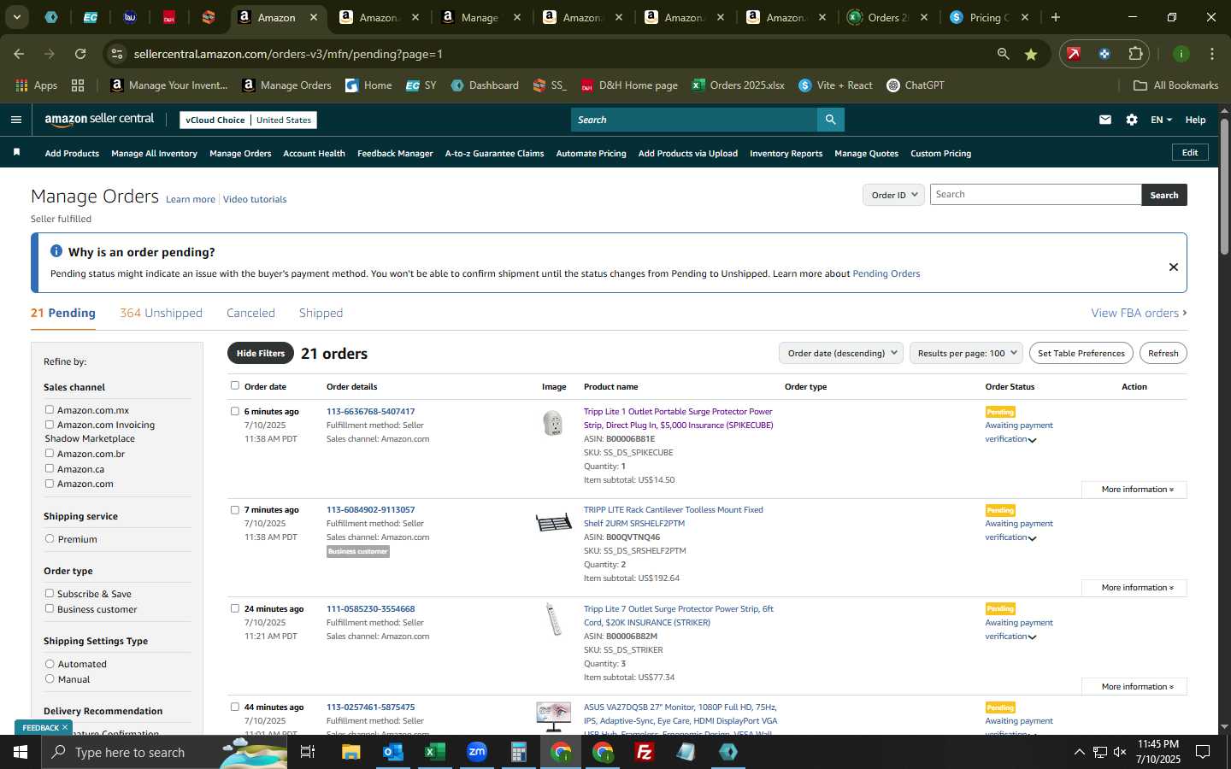Check the Subscribe & Save order type
This screenshot has width=1231, height=769.
coord(50,594)
